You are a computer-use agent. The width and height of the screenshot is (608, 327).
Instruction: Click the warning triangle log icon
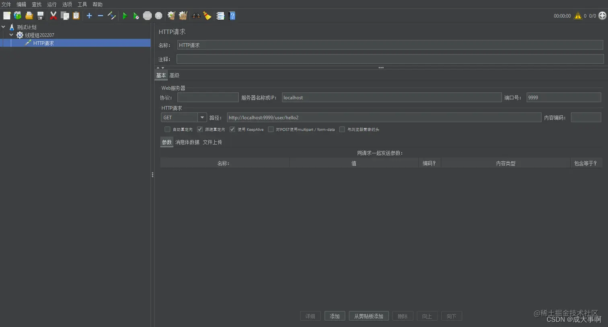point(578,16)
